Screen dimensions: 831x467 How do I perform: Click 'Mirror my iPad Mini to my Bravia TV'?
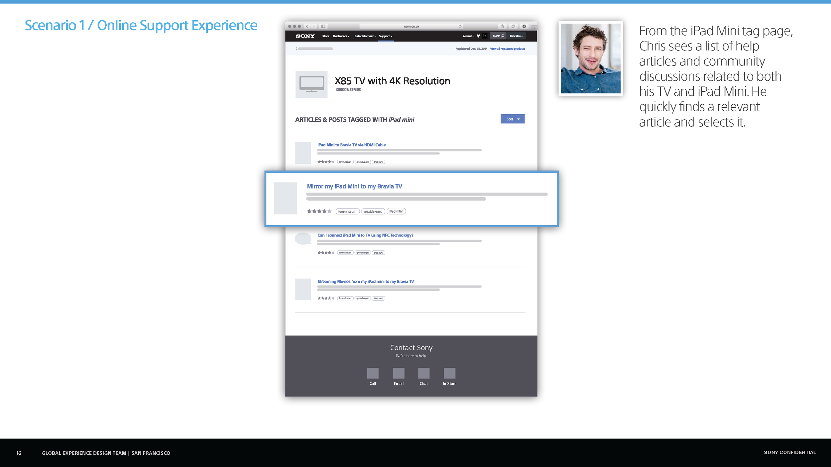click(354, 186)
